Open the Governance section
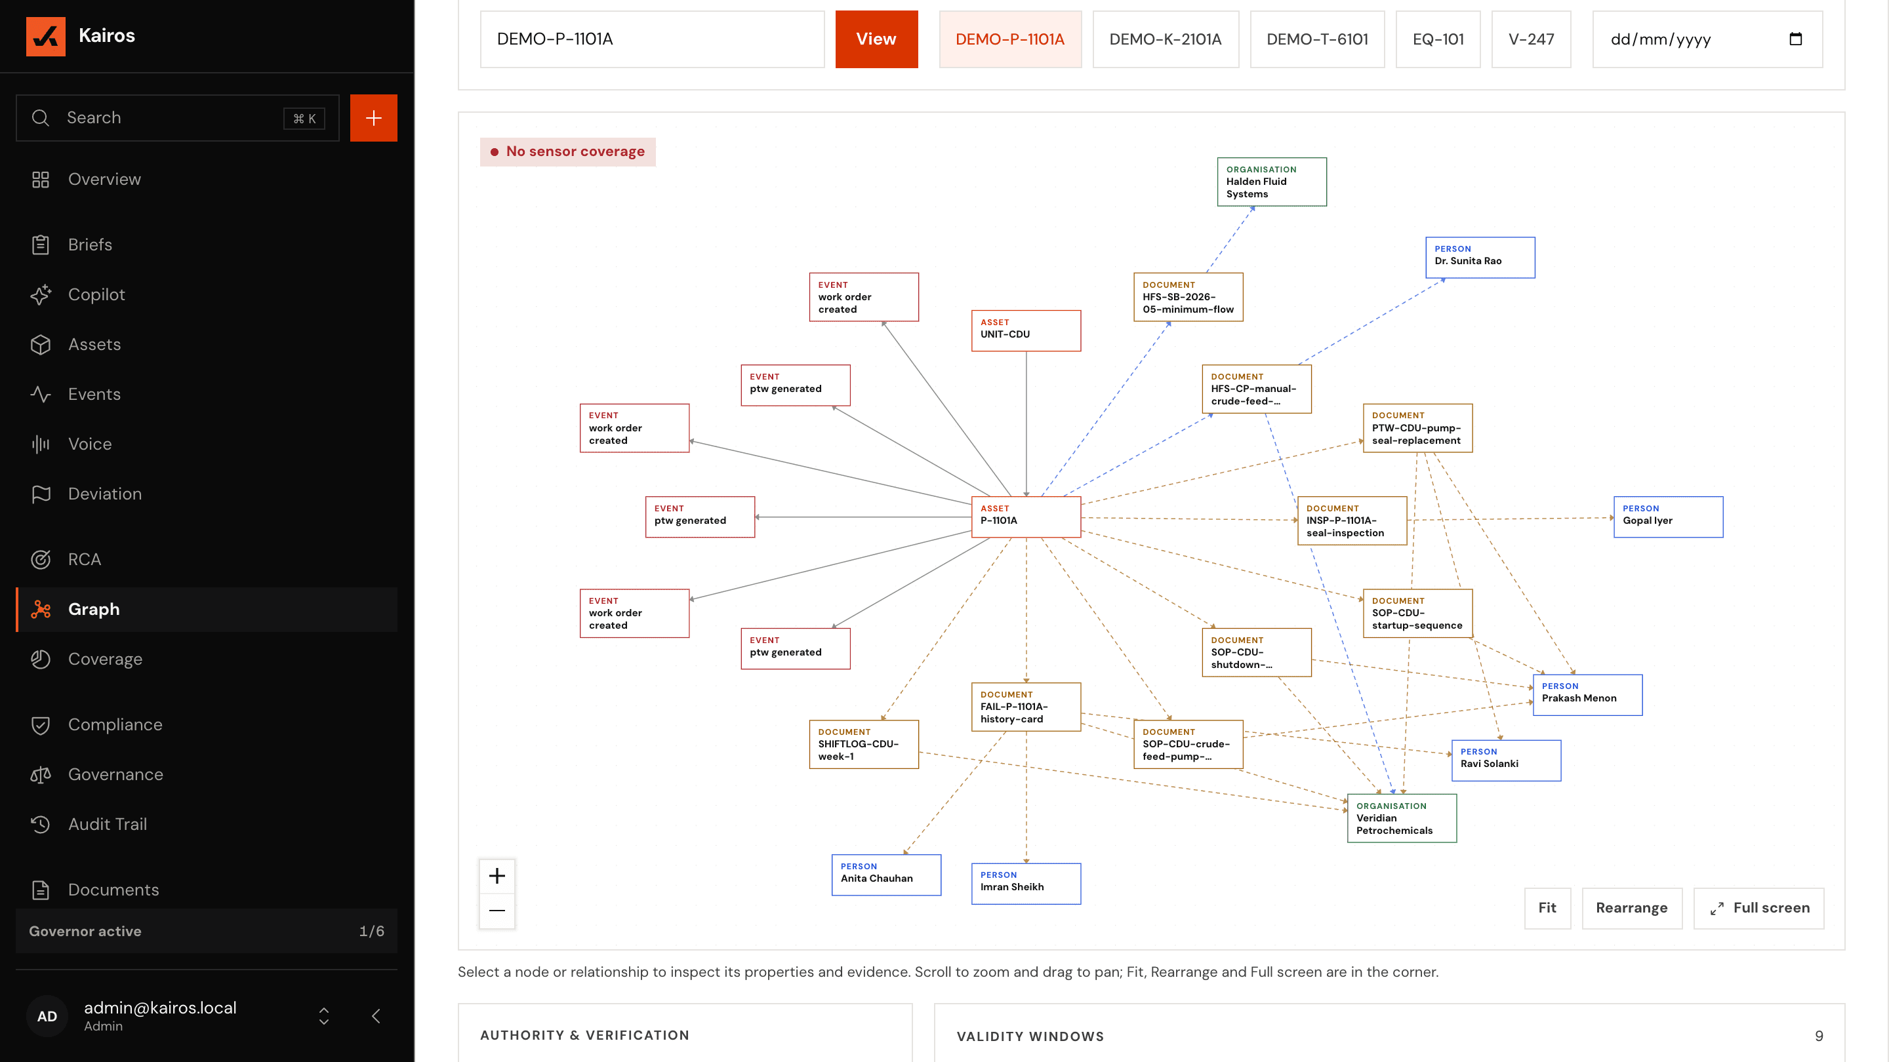The height and width of the screenshot is (1062, 1889). [x=206, y=774]
